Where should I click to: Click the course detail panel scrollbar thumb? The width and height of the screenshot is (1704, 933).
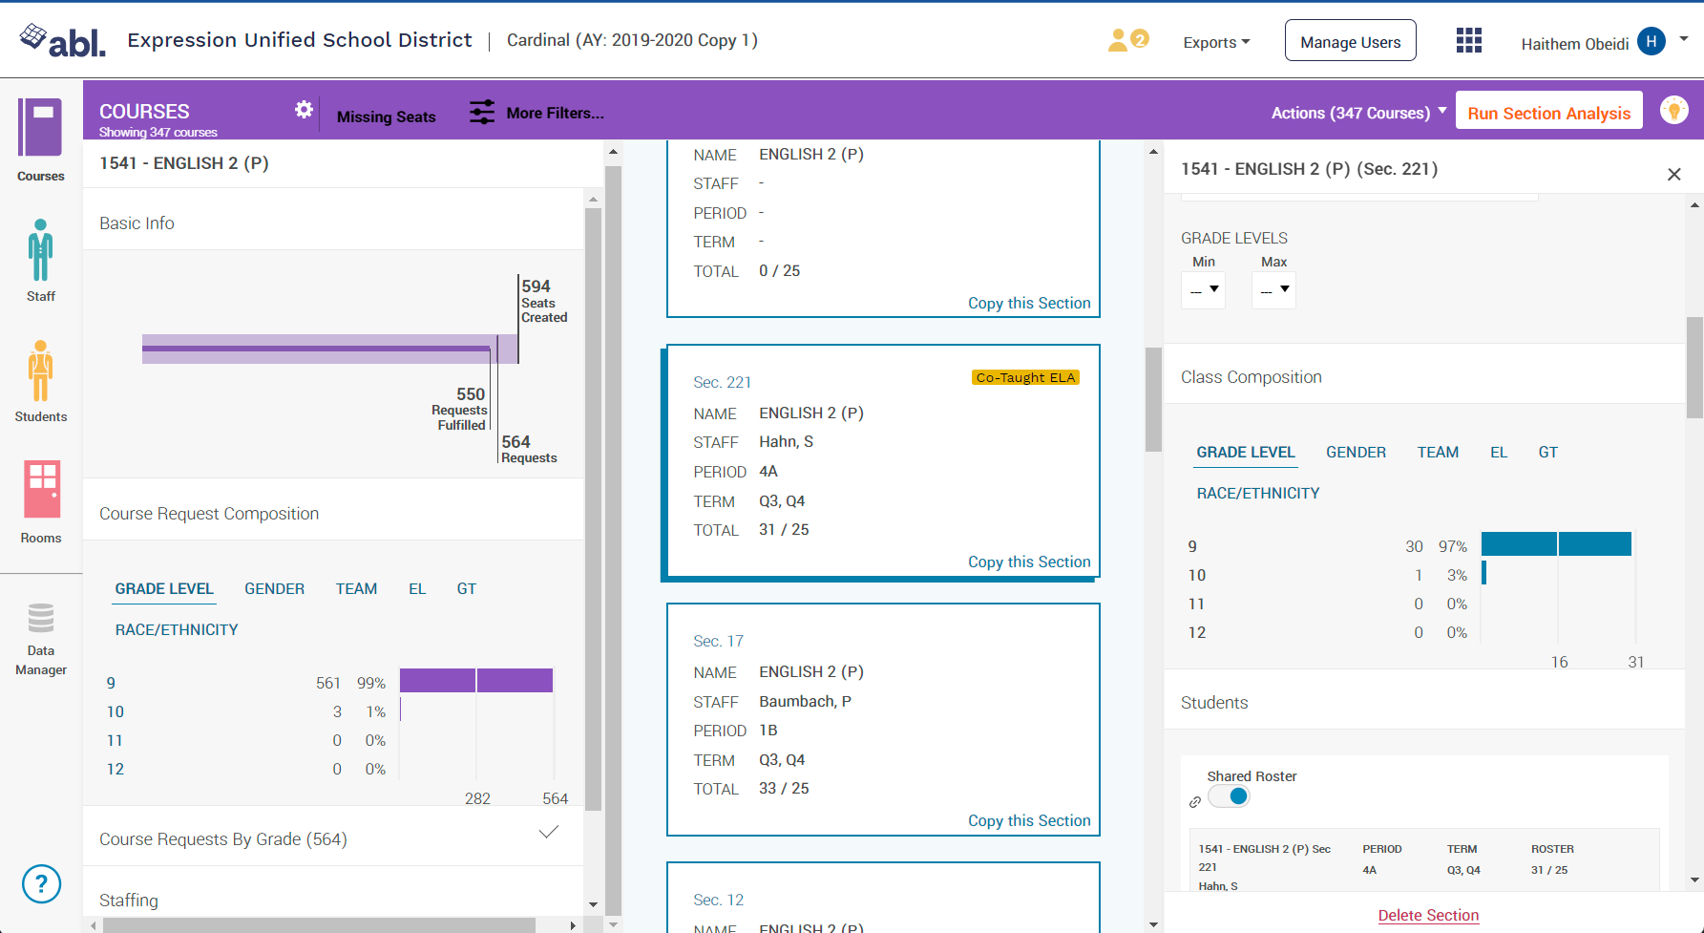point(593,508)
